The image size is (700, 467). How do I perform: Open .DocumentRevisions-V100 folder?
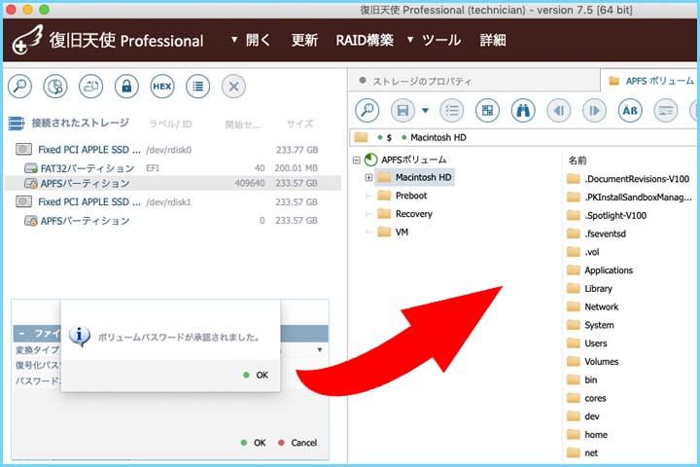click(x=628, y=179)
